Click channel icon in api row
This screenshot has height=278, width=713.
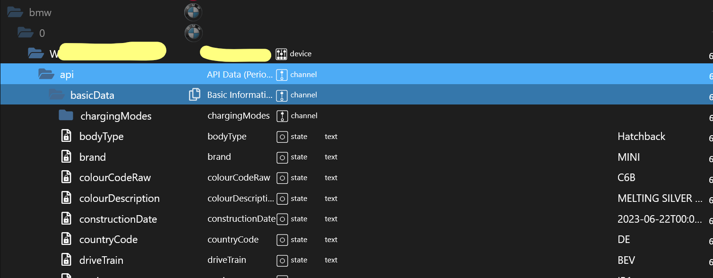[x=282, y=75]
